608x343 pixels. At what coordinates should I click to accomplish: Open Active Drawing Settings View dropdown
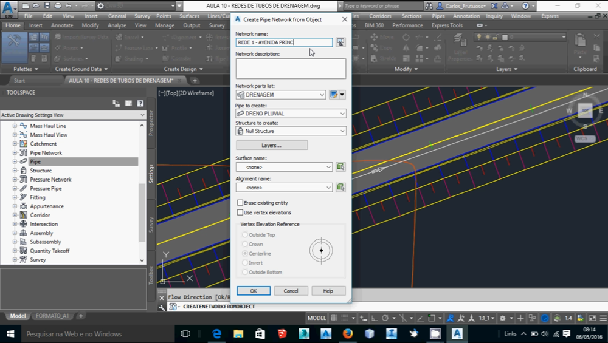tap(74, 115)
